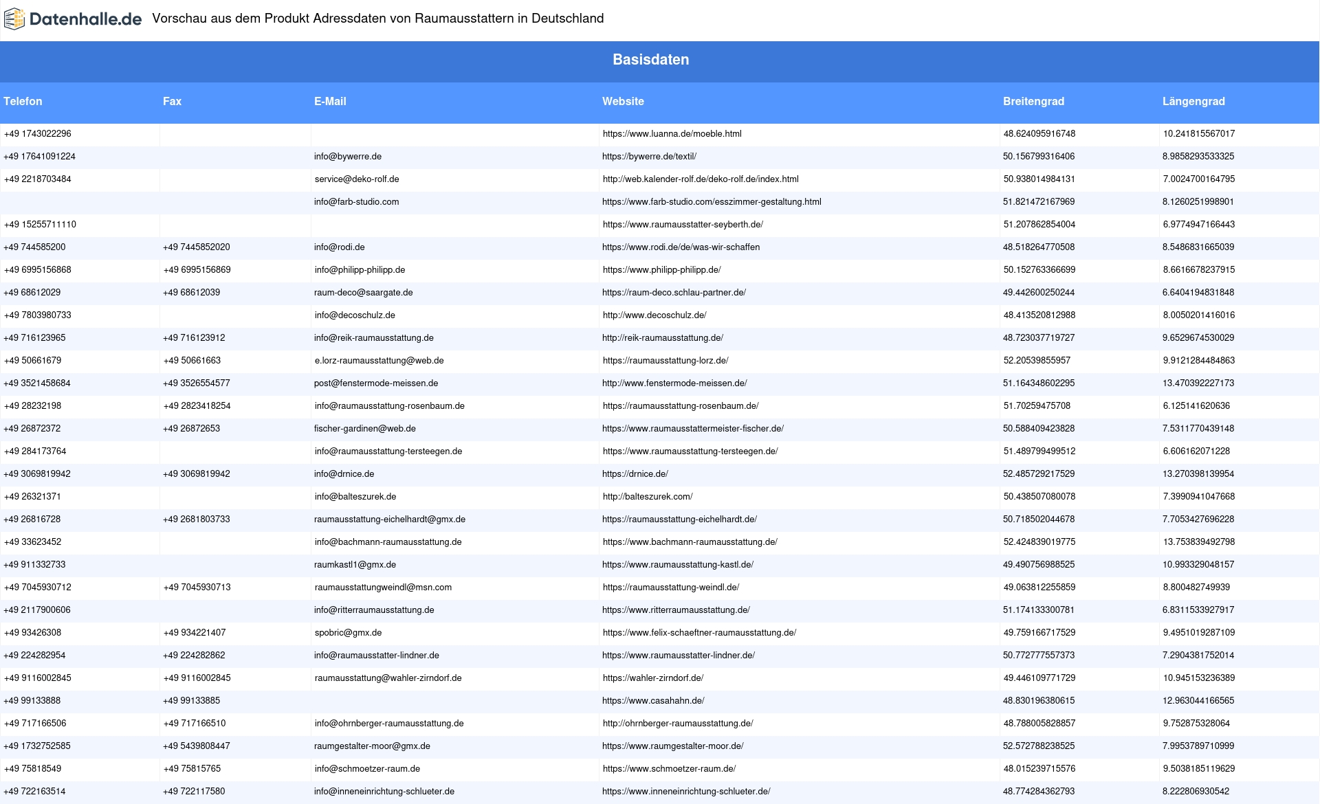
Task: Click fax number +49 7445852020
Action: (x=196, y=247)
